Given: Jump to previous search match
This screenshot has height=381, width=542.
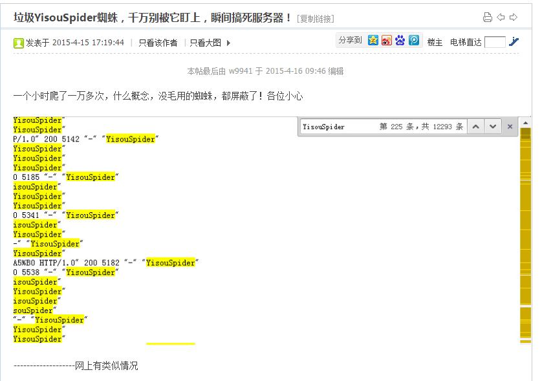Looking at the screenshot, I should pyautogui.click(x=476, y=127).
